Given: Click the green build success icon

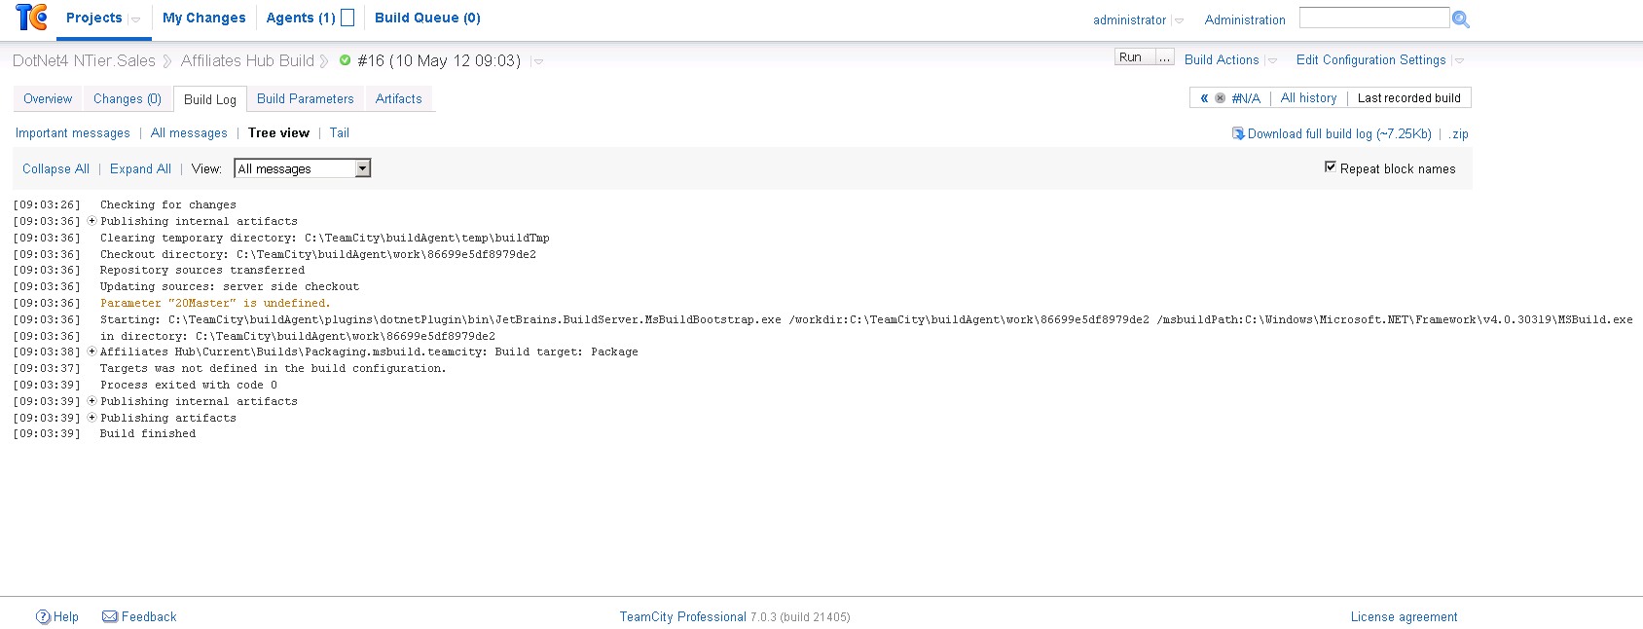Looking at the screenshot, I should coord(345,60).
